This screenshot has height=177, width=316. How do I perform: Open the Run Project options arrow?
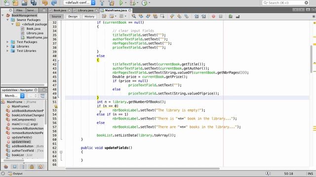[126, 3]
